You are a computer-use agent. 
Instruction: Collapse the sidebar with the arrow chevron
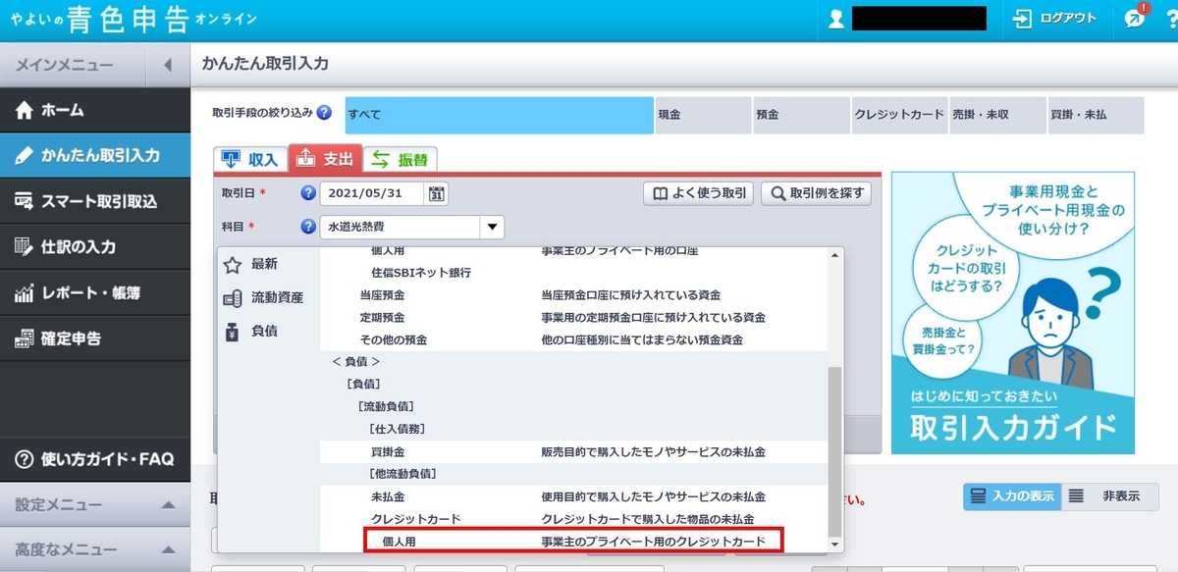(167, 65)
